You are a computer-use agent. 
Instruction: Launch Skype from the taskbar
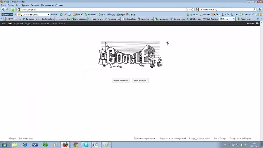tap(86, 145)
